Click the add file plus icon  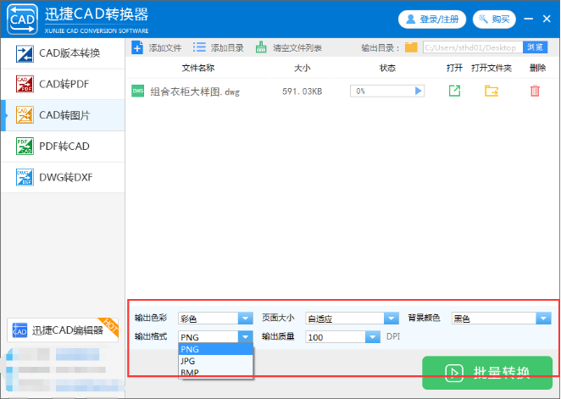[138, 47]
